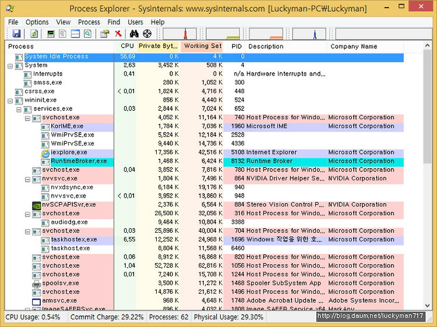Select the taskhost.exe PID 6460 row

coord(205,249)
